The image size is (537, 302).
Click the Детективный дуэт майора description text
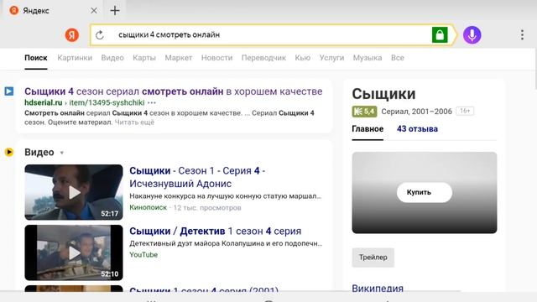pyautogui.click(x=226, y=243)
